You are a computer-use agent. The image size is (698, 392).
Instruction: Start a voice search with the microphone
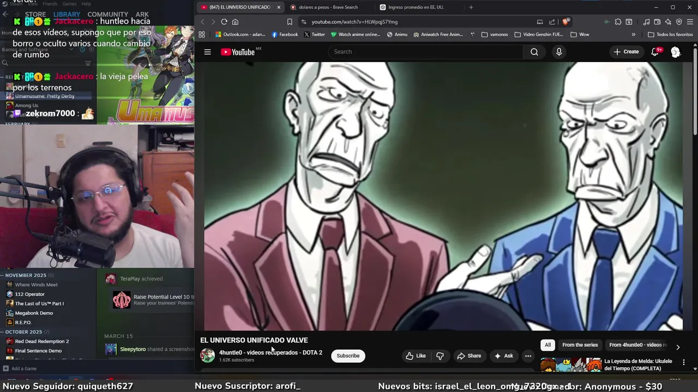coord(558,52)
